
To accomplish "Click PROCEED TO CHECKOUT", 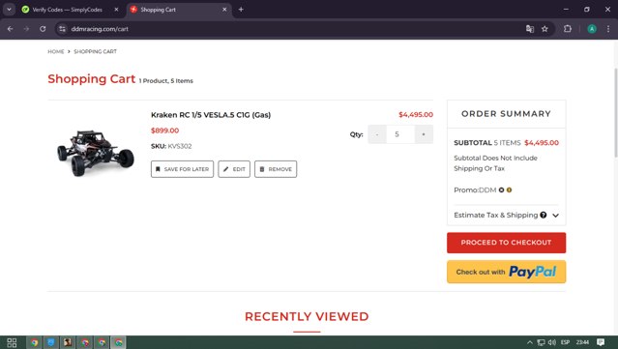I will [x=506, y=243].
